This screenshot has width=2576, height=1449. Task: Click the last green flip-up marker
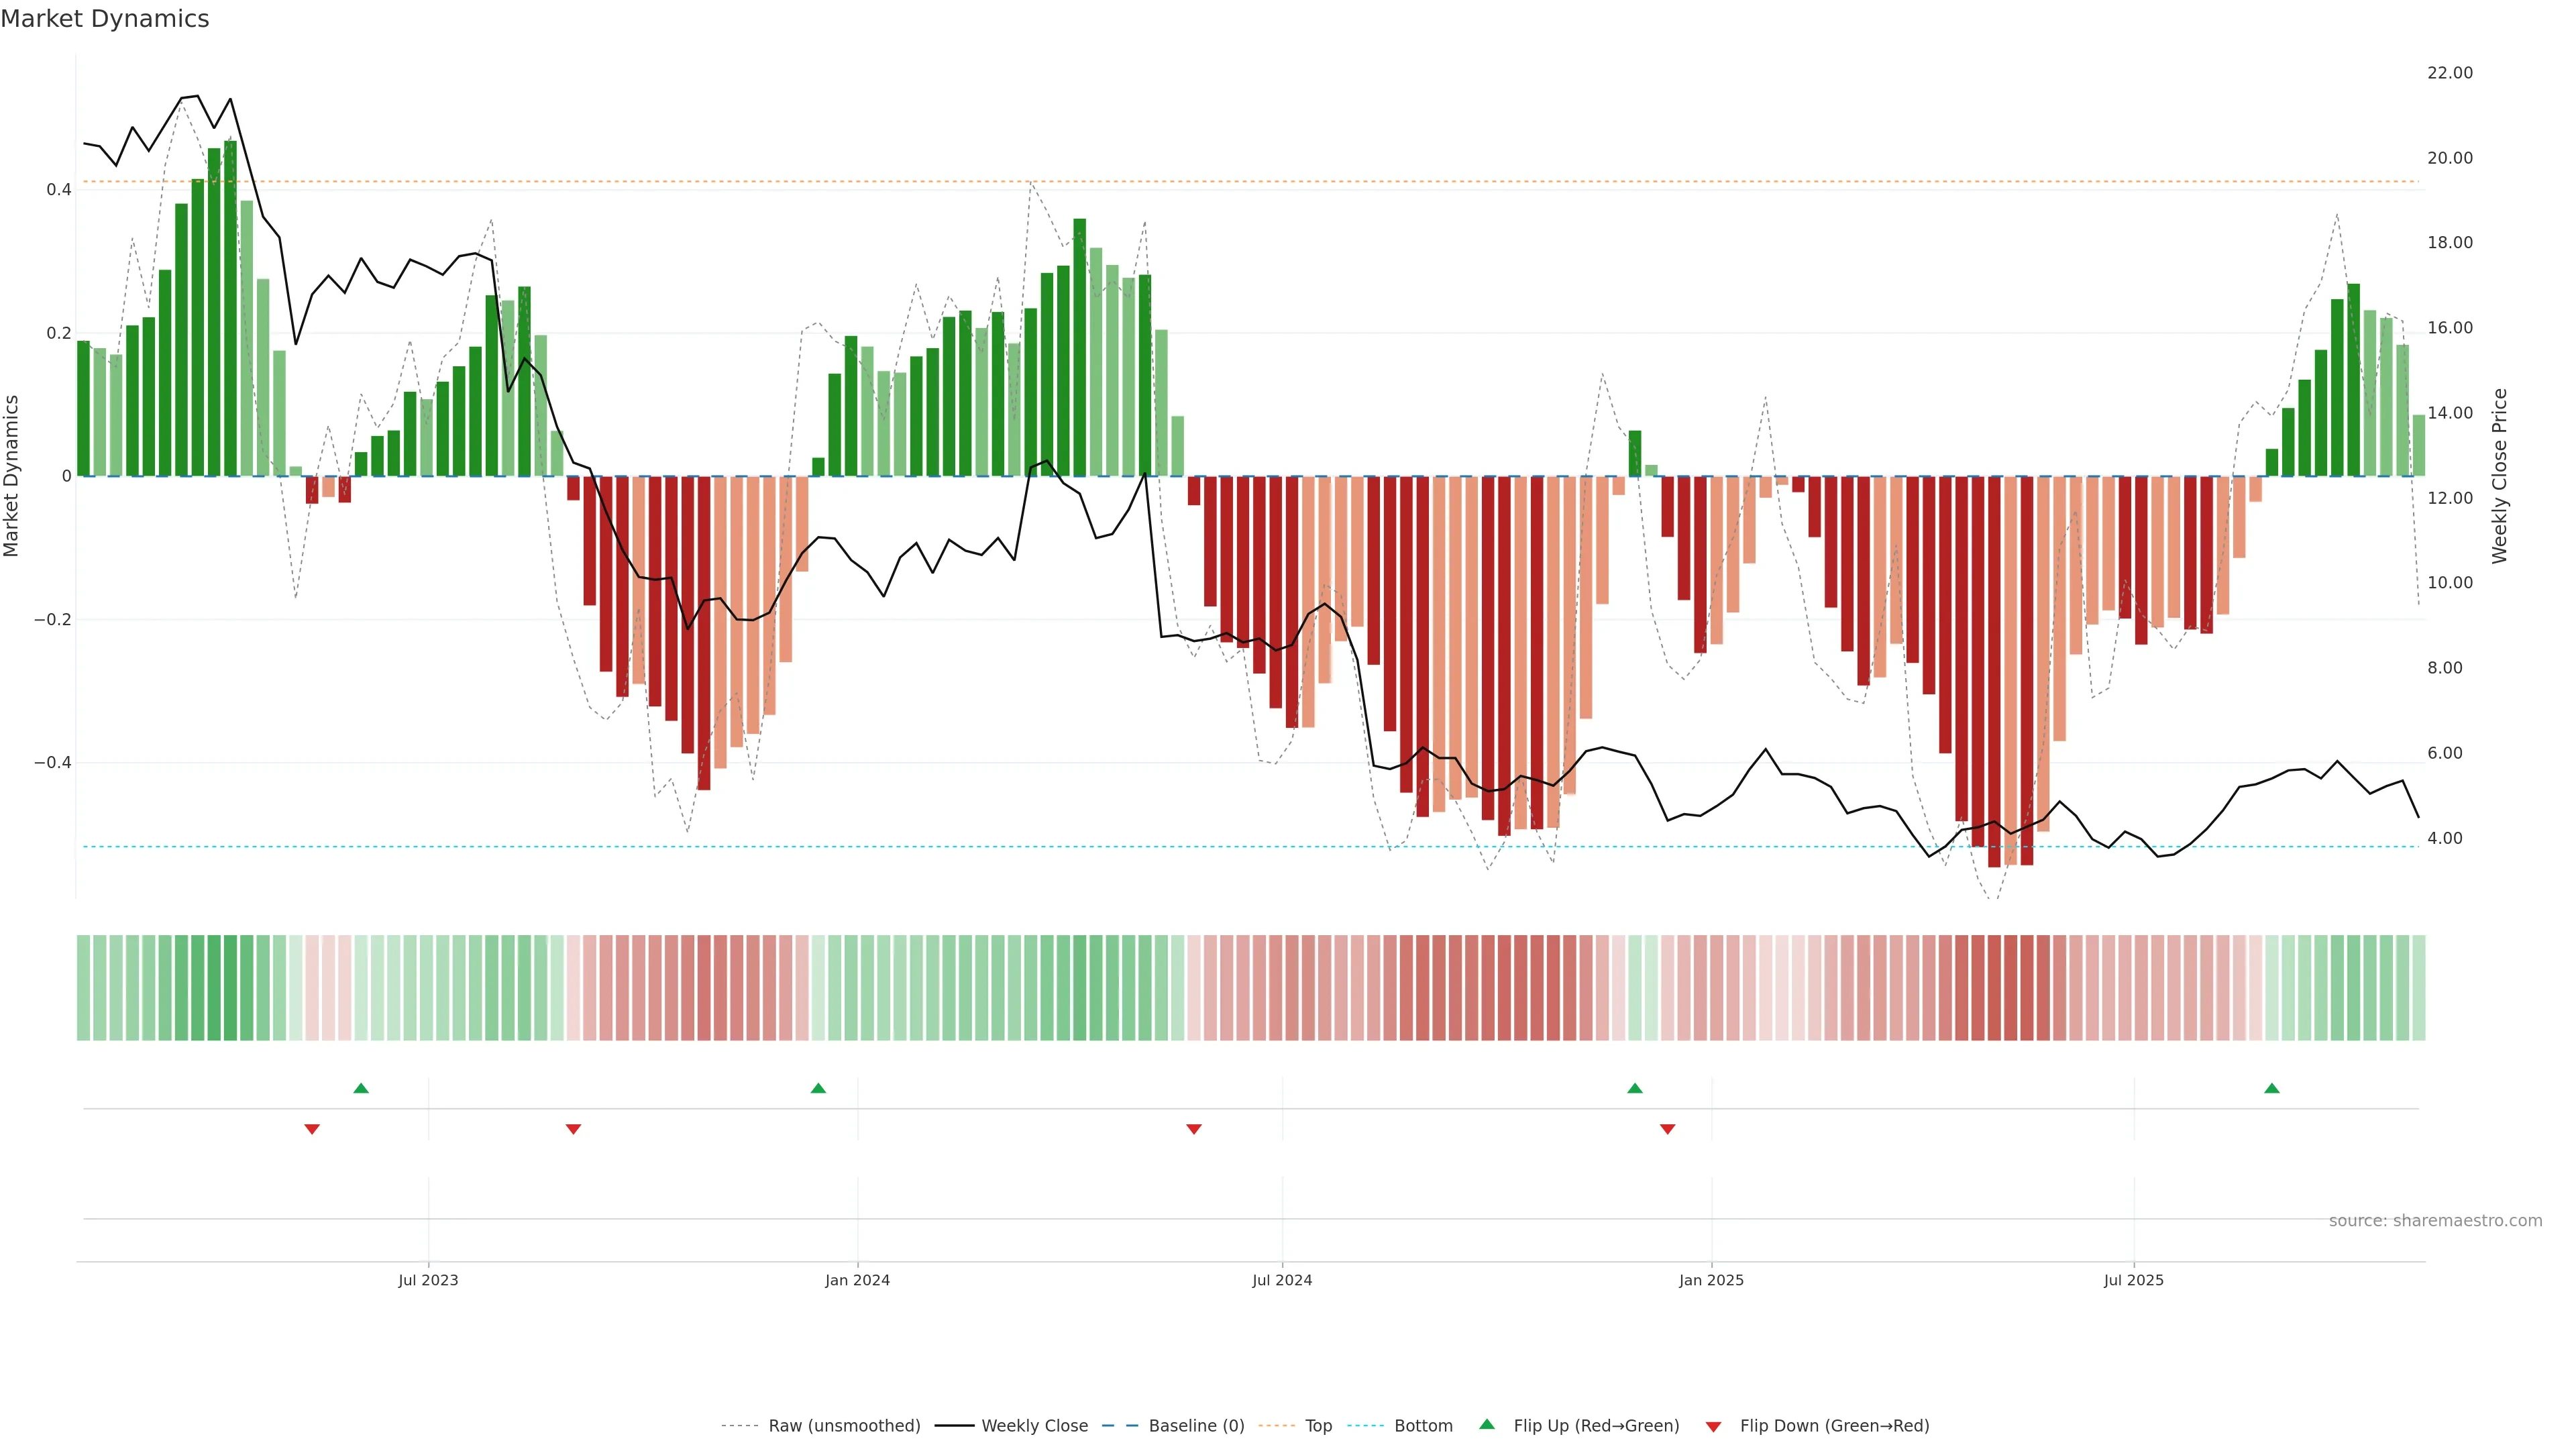pyautogui.click(x=2271, y=1088)
